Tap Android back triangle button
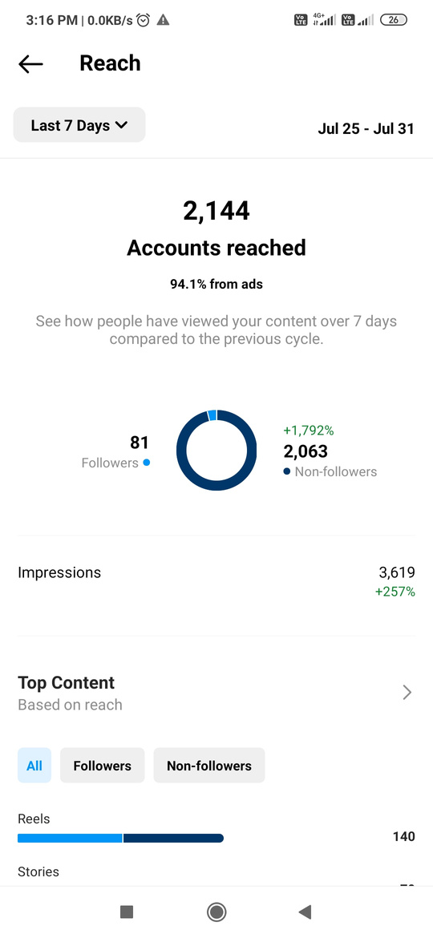The width and height of the screenshot is (433, 938). (x=305, y=912)
